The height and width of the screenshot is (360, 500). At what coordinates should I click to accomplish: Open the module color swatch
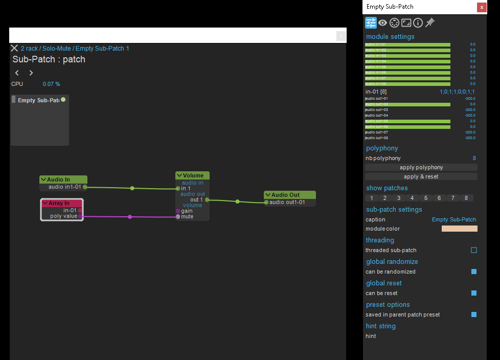pos(459,229)
